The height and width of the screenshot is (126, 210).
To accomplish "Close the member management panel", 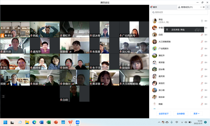I will tap(204, 7).
